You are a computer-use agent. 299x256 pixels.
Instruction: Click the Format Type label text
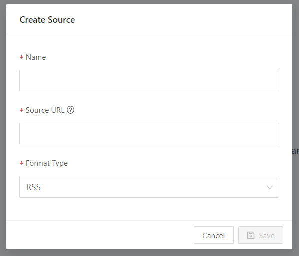[x=47, y=163]
